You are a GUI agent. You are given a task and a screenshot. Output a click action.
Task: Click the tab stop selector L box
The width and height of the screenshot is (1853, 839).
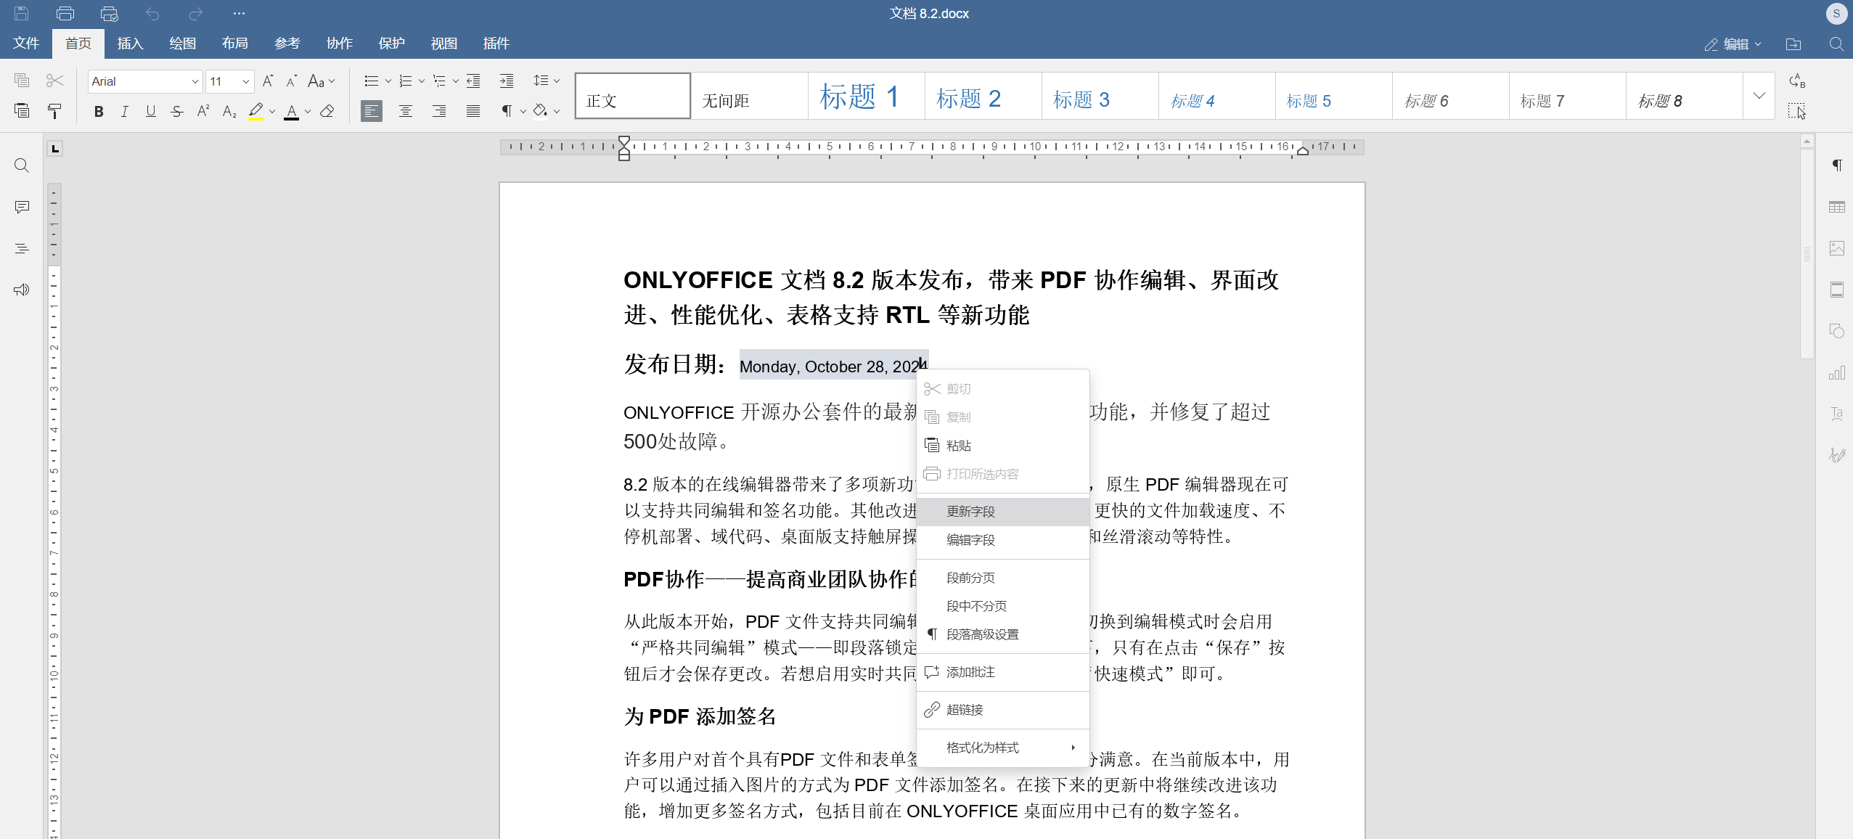pos(55,149)
